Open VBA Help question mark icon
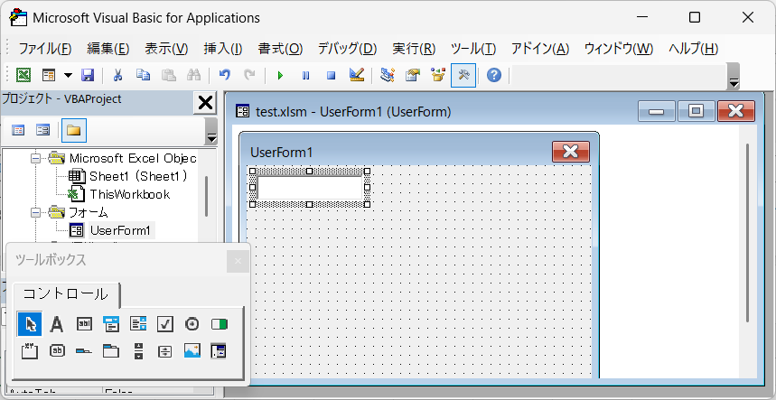The width and height of the screenshot is (776, 400). [494, 75]
